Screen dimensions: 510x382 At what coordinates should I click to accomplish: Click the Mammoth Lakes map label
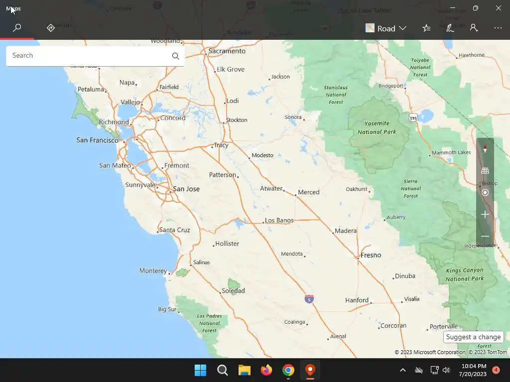tap(451, 152)
